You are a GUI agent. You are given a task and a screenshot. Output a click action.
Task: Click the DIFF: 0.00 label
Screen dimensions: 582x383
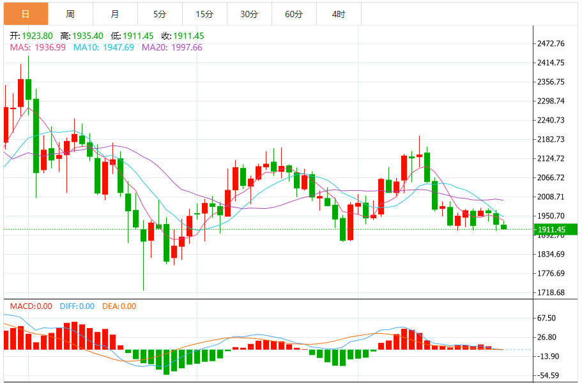click(77, 306)
